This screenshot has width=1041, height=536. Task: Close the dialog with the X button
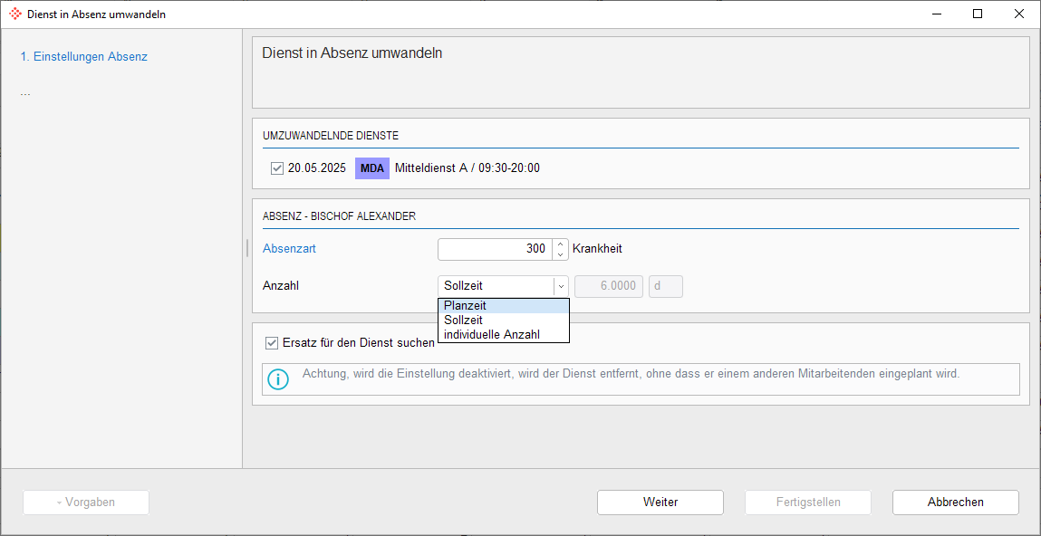tap(1018, 14)
